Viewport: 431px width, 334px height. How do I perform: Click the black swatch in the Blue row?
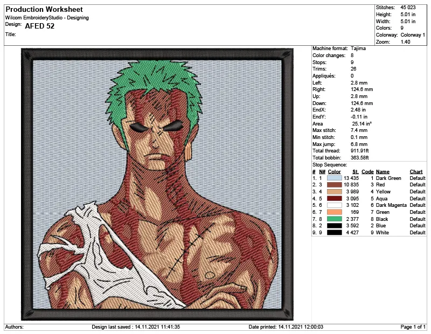pos(334,225)
